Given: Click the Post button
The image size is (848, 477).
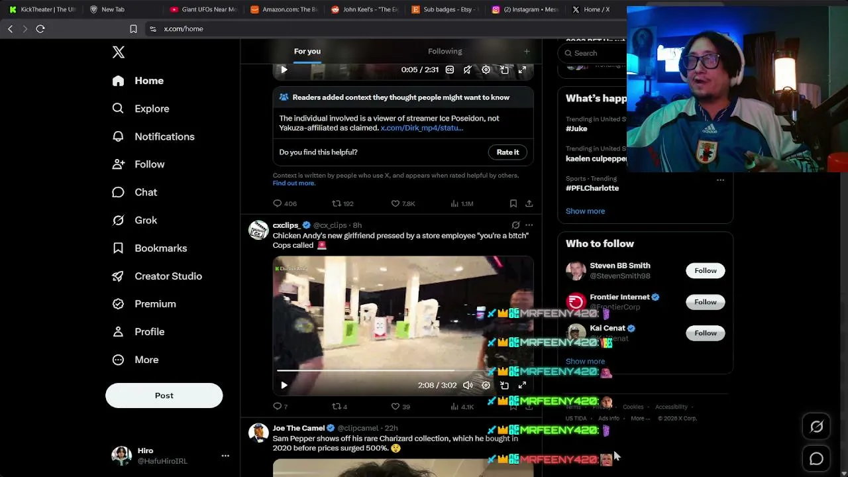Looking at the screenshot, I should tap(164, 396).
